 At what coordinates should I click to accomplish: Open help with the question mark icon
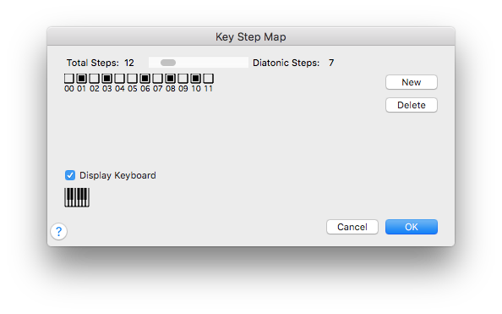(58, 231)
